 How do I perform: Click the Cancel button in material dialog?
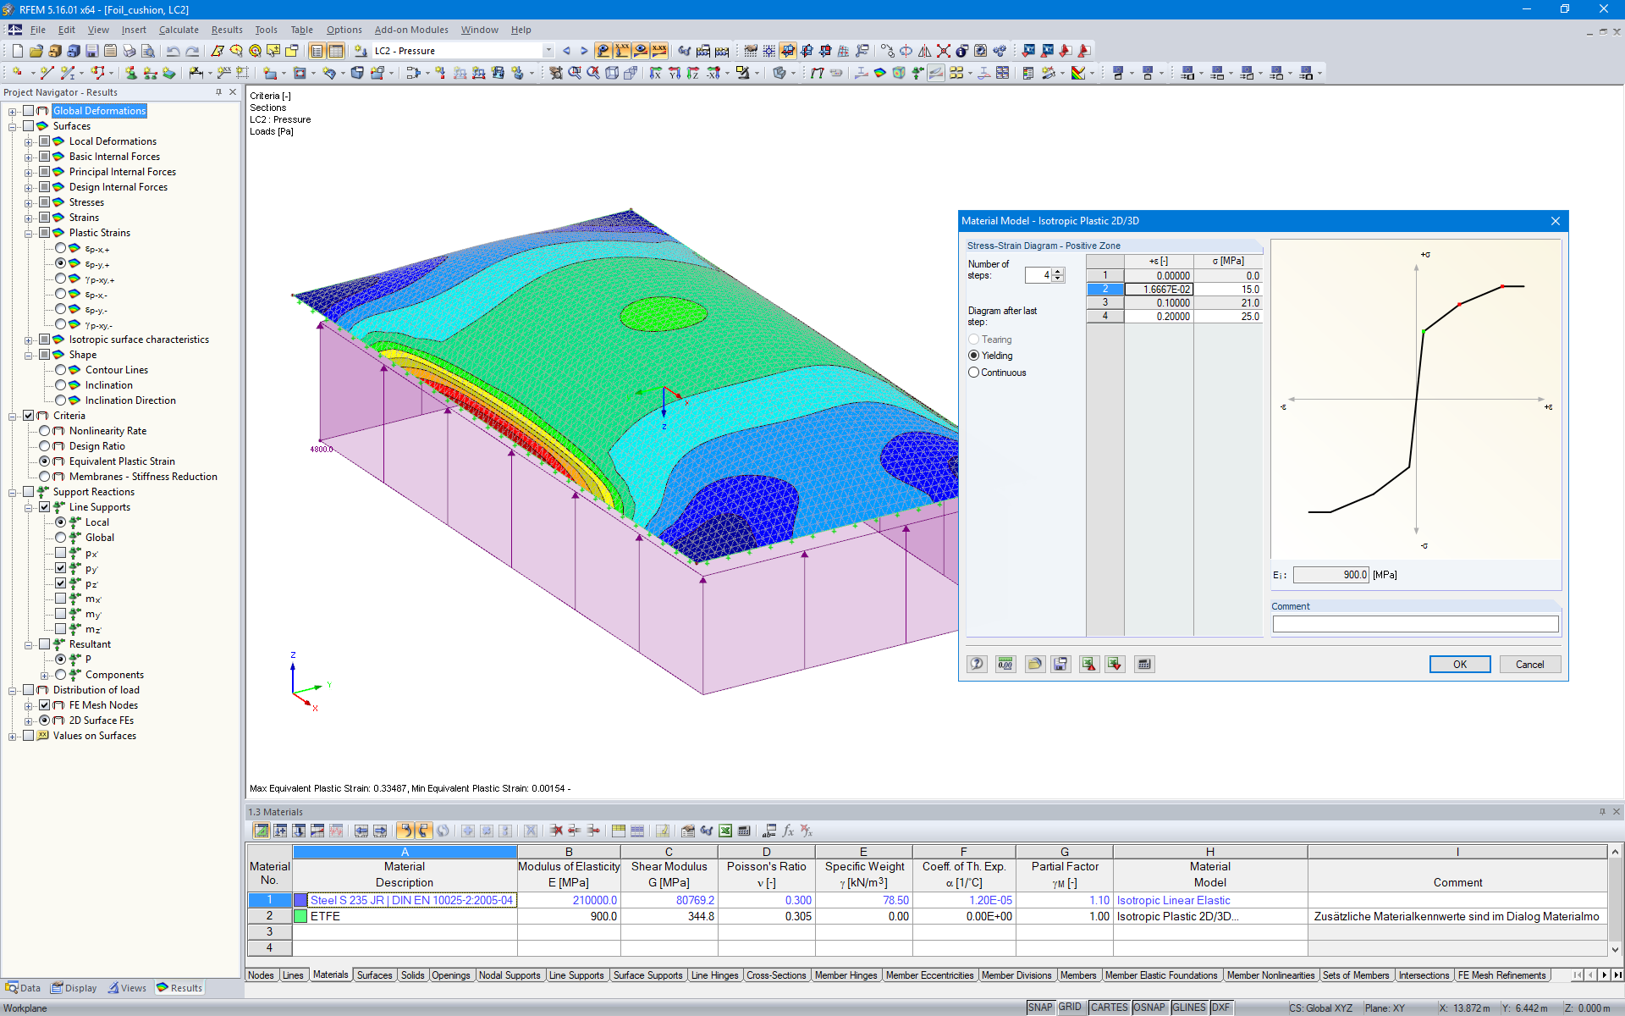click(1528, 664)
